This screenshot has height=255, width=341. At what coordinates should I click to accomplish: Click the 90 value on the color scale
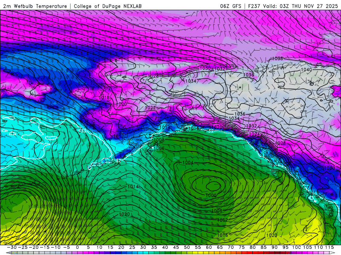(x=275, y=247)
